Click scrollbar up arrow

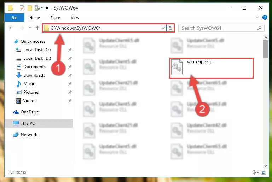pos(266,37)
